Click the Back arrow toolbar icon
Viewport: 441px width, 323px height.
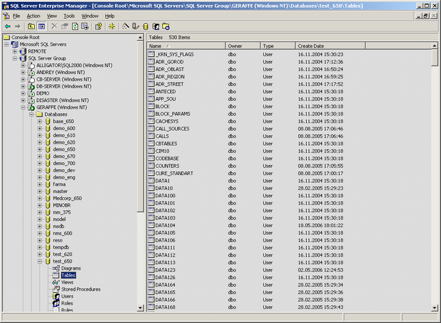(8, 27)
